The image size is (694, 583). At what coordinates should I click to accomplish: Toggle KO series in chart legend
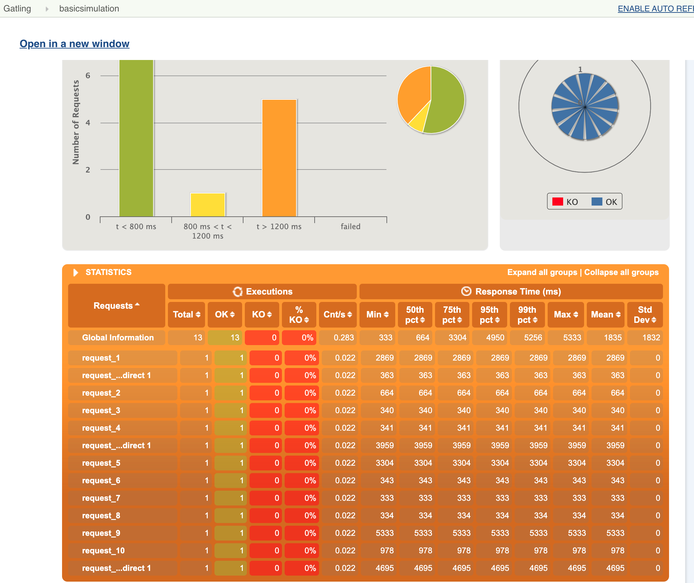click(565, 202)
